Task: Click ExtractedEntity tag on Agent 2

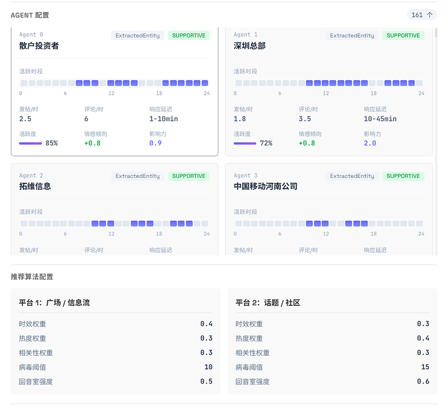Action: [x=137, y=176]
